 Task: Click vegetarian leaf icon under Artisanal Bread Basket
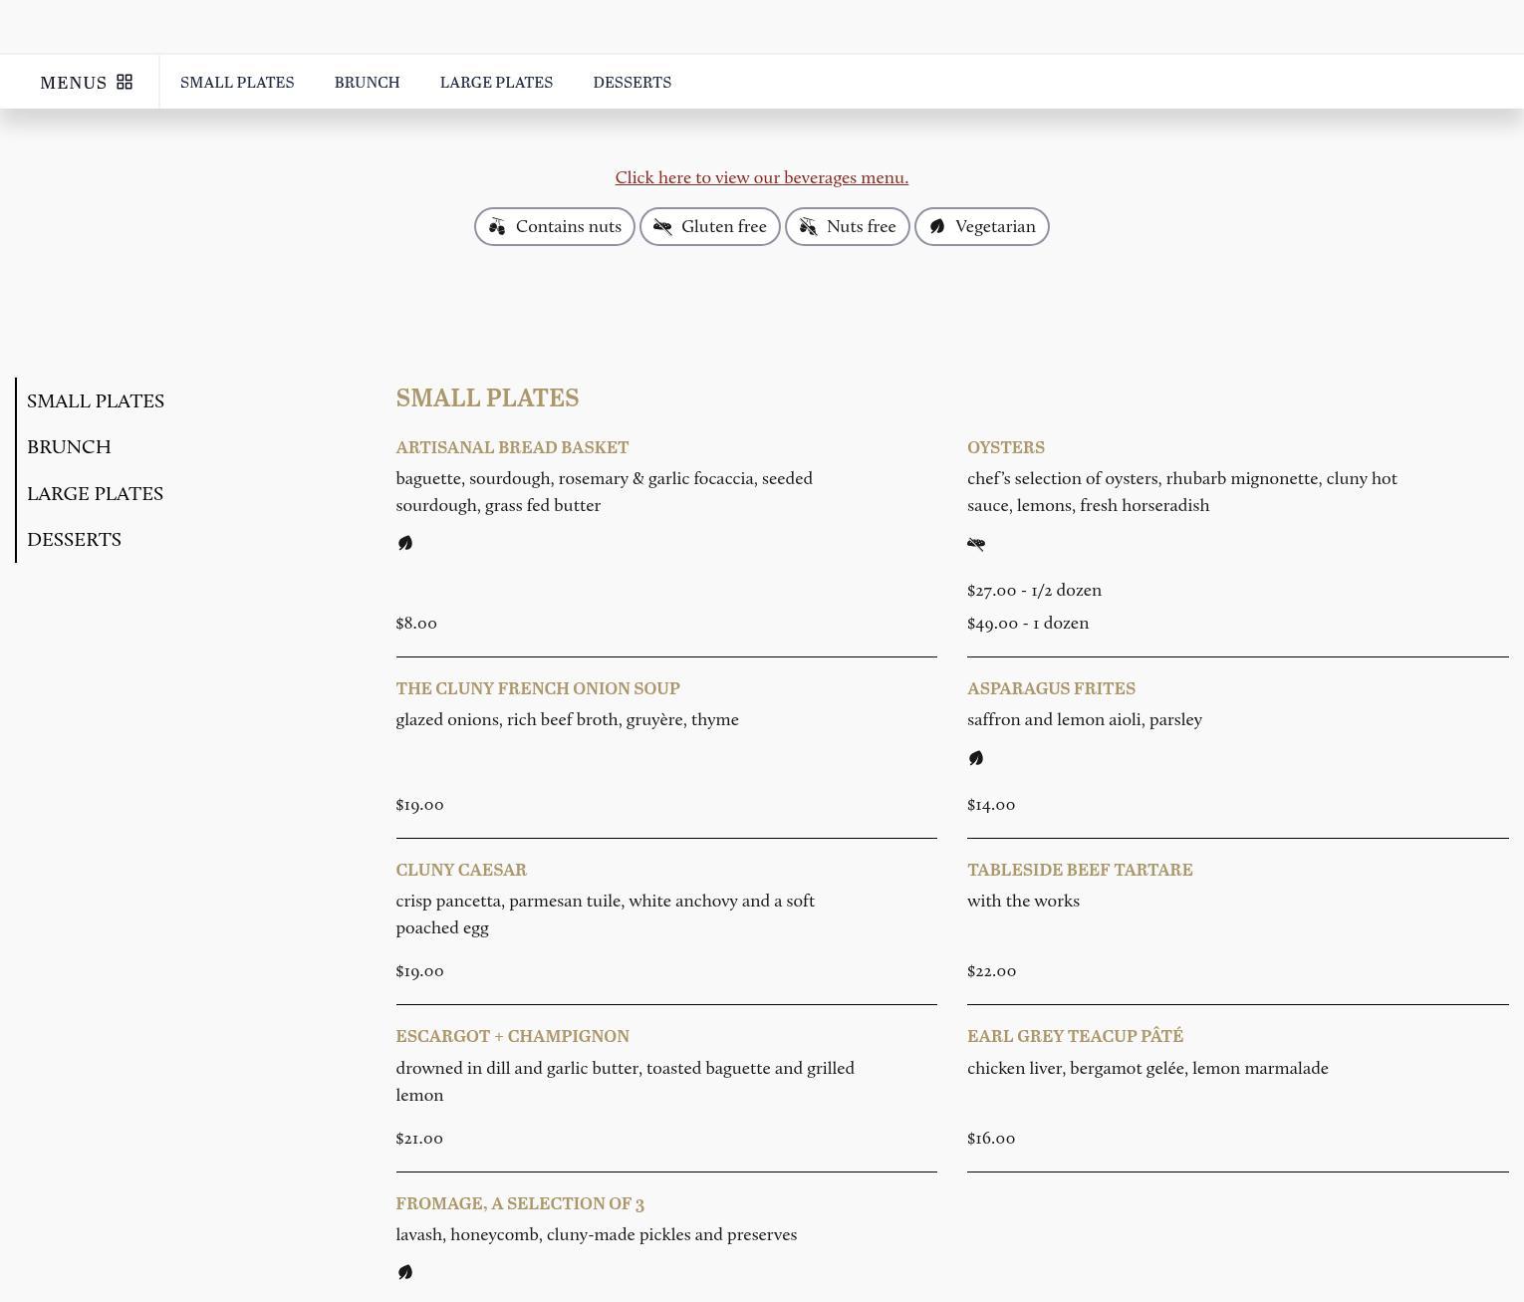point(404,543)
